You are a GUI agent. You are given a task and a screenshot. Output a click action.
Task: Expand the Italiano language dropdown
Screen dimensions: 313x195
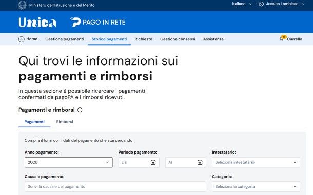(242, 4)
